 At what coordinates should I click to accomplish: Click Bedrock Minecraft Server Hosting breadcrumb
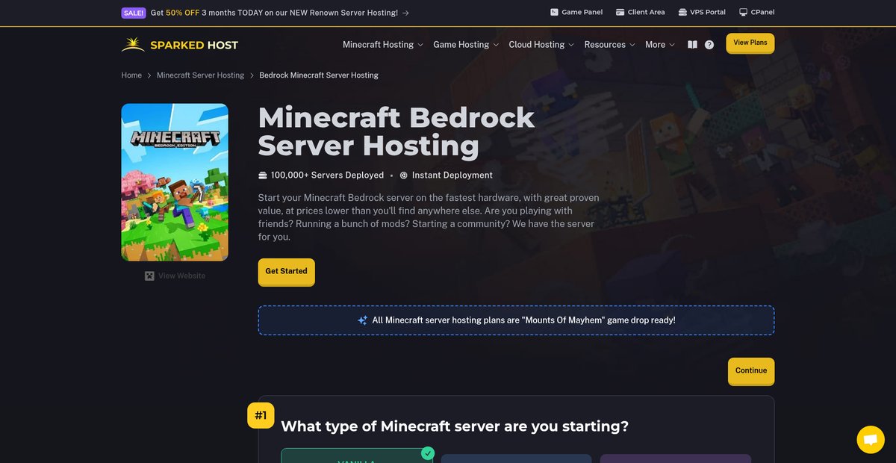pyautogui.click(x=319, y=75)
